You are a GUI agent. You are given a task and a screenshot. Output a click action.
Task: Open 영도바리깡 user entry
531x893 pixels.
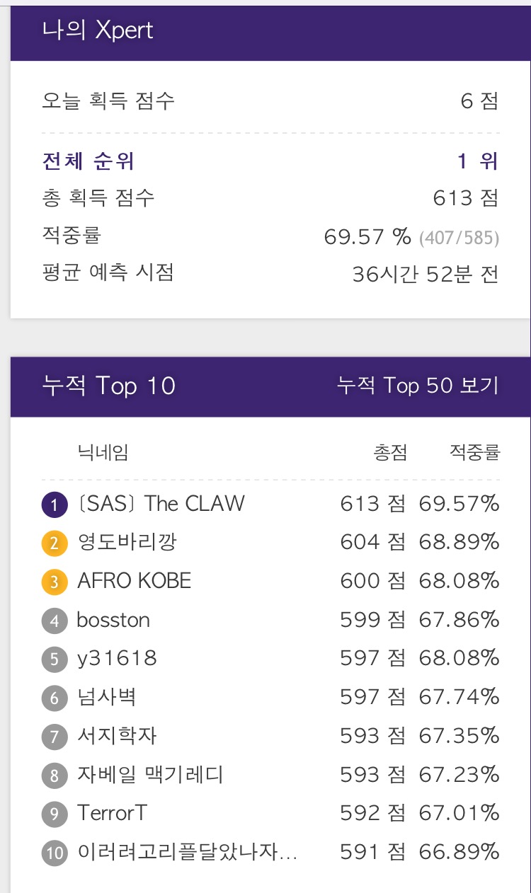[x=127, y=543]
